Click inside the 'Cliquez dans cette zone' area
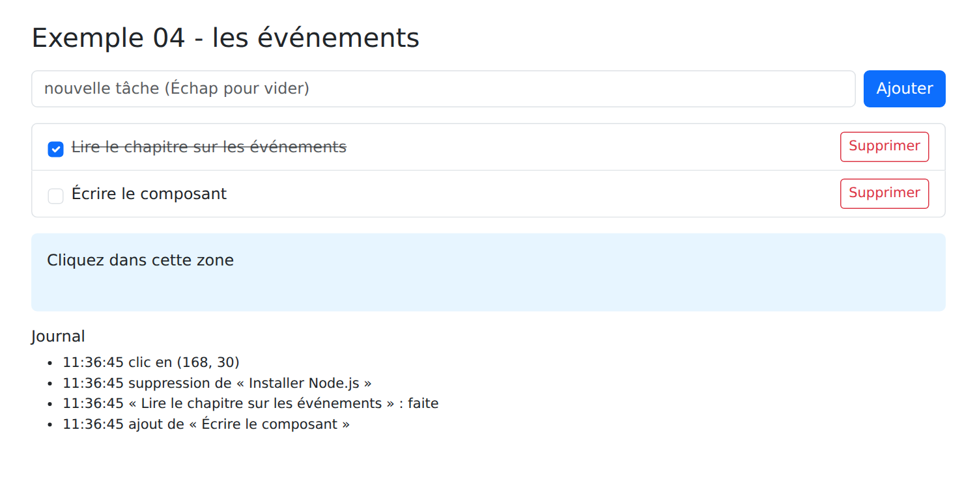Screen dimensions: 977x488 488,272
